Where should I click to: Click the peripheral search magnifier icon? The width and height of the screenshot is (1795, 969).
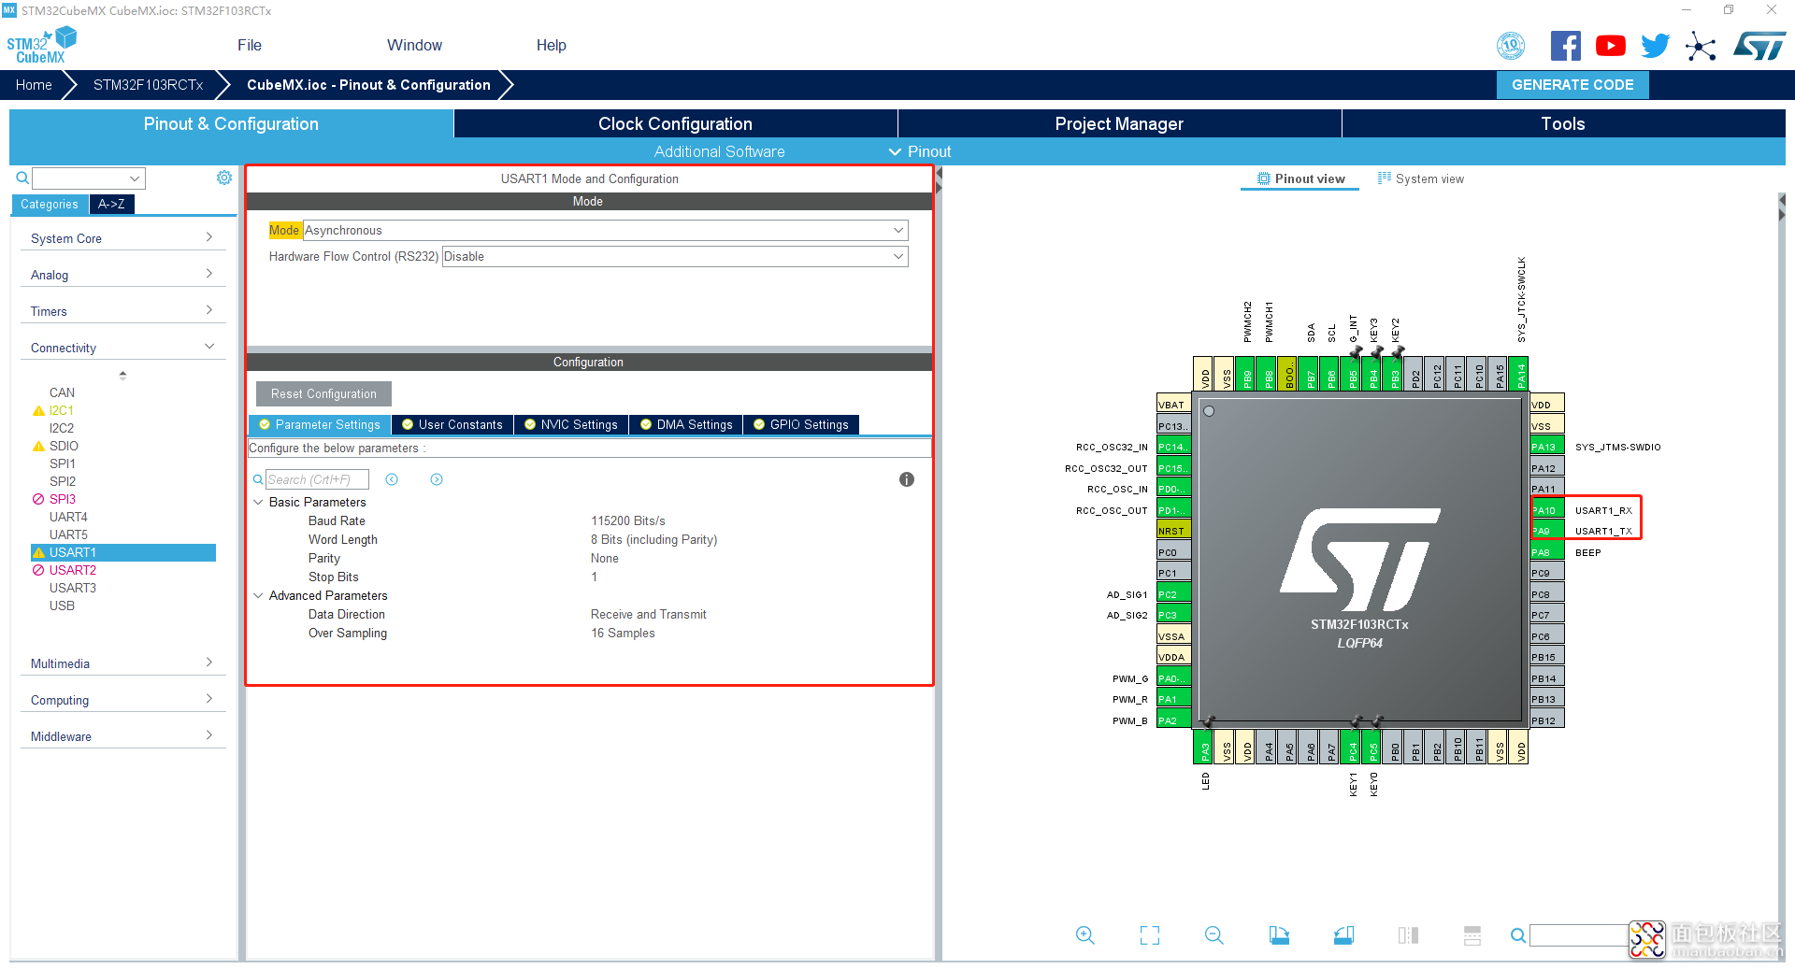[x=22, y=178]
